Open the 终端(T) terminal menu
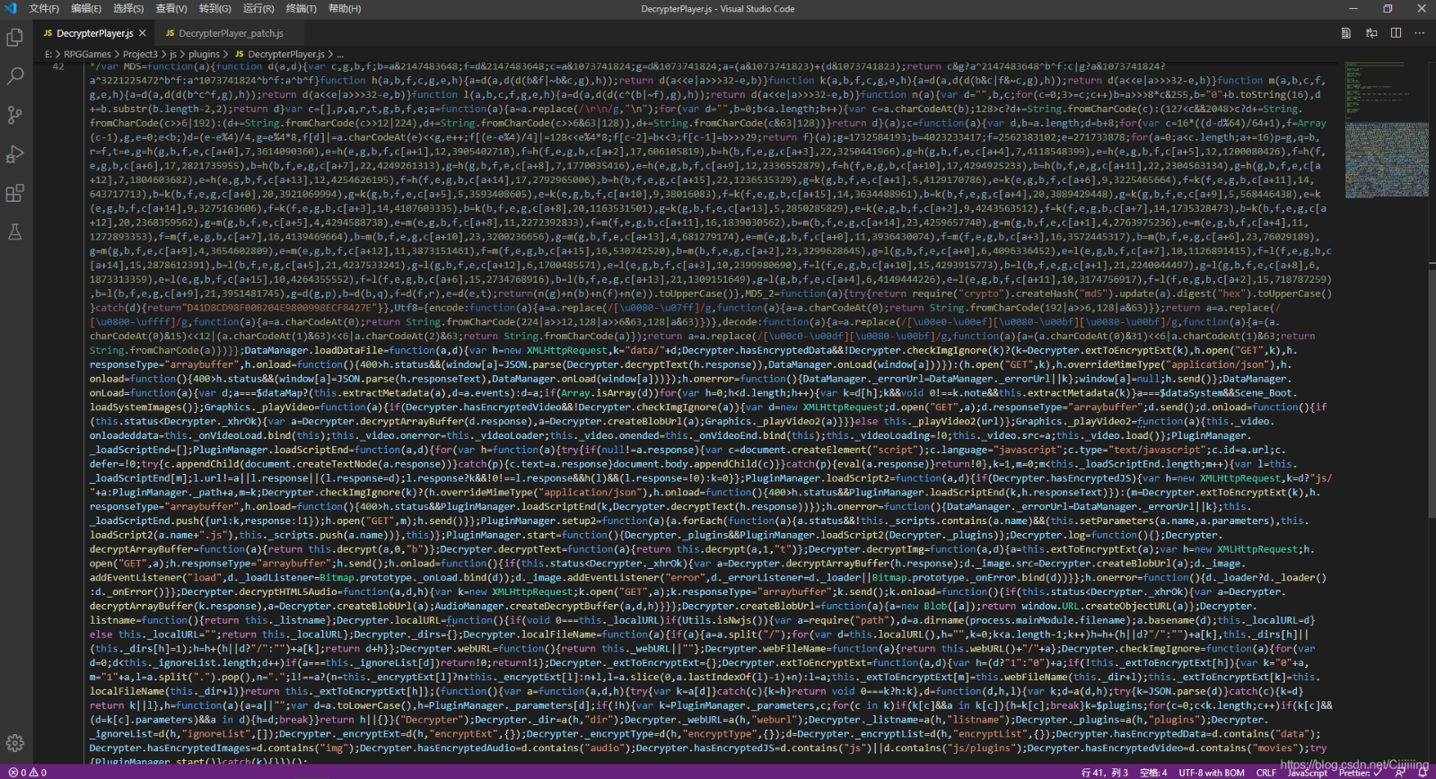Screen dimensions: 1436x779 (301, 9)
